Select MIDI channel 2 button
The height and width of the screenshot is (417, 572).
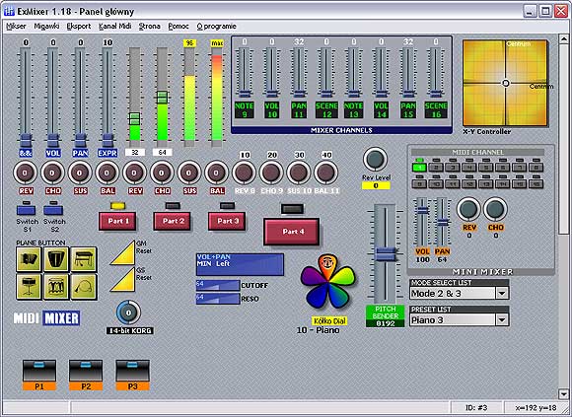click(436, 168)
